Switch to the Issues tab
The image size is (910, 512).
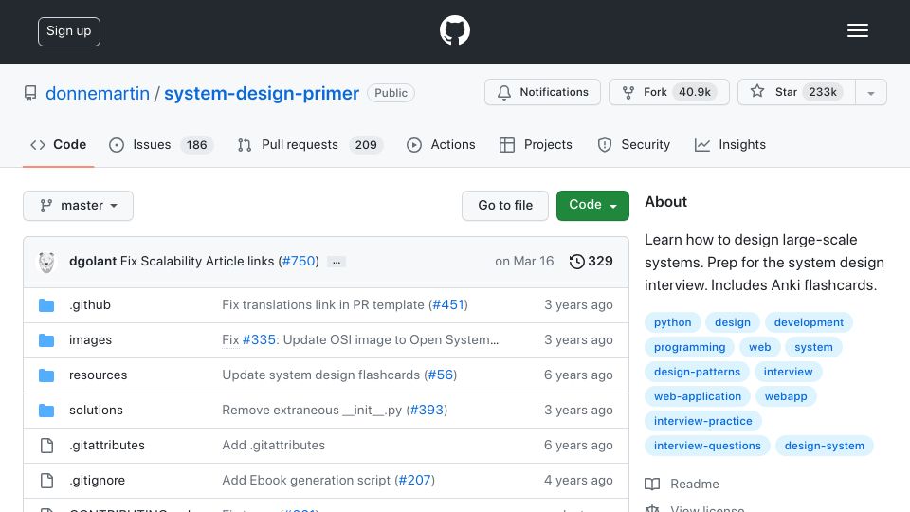[161, 144]
